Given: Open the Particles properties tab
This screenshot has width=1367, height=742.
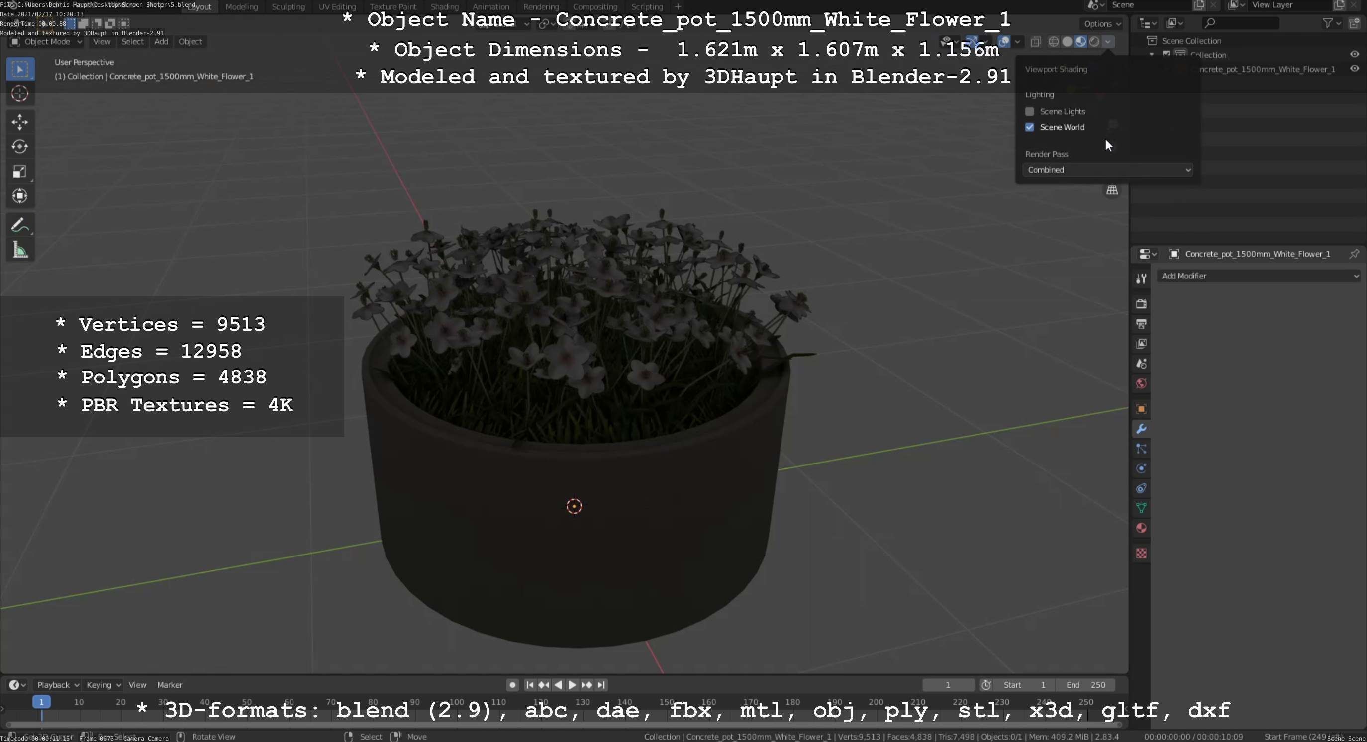Looking at the screenshot, I should (1141, 449).
